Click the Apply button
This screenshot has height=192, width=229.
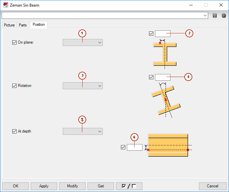click(x=44, y=186)
